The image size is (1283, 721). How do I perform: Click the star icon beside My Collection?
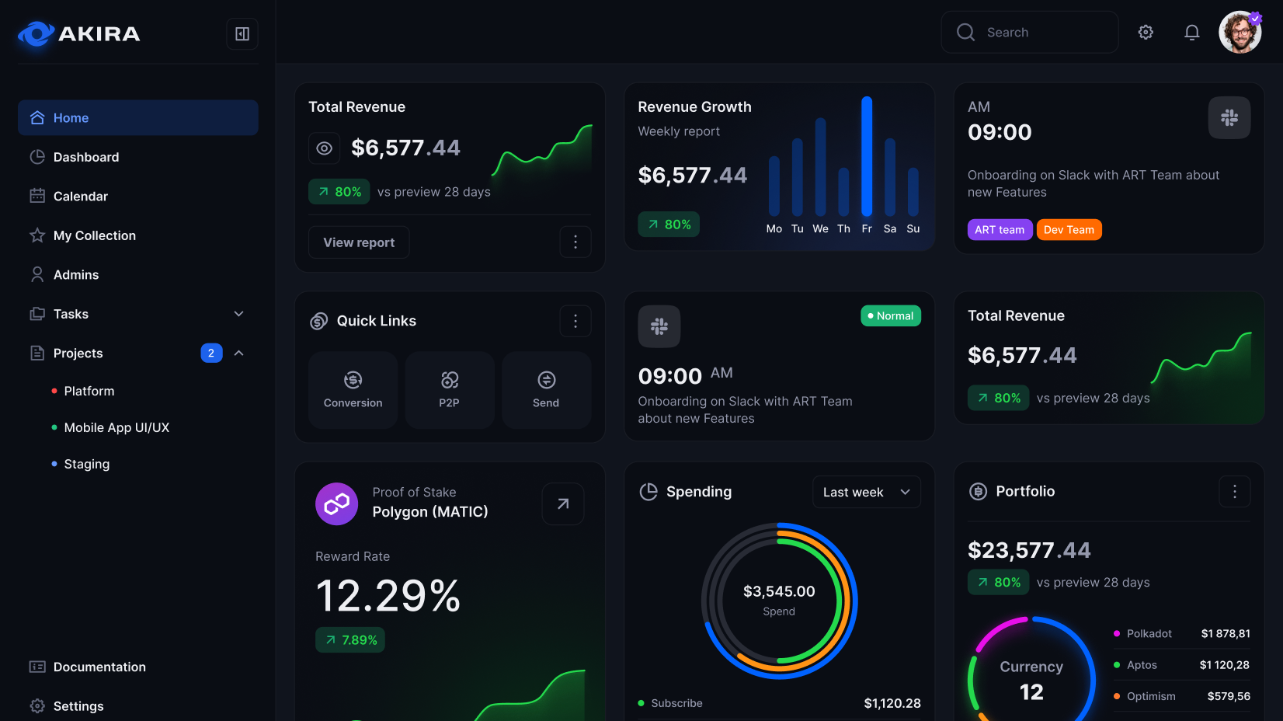[x=37, y=235]
